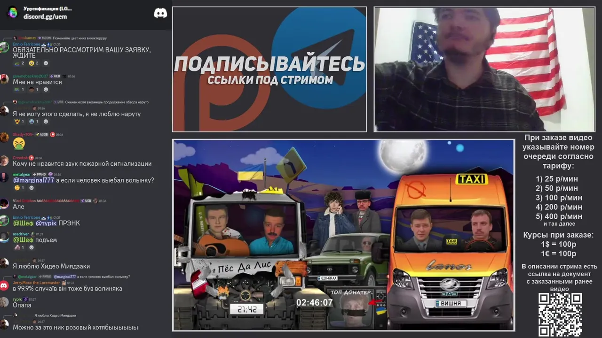Click the add-reaction smiley under metalgear's message
This screenshot has height=338, width=602.
(x=32, y=188)
